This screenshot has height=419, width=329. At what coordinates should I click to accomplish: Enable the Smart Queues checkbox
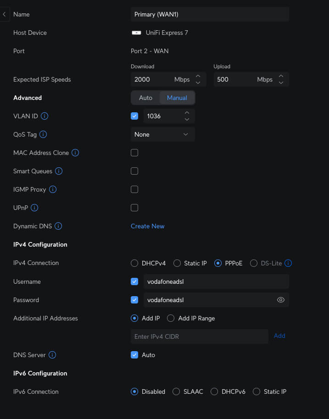[x=134, y=171]
